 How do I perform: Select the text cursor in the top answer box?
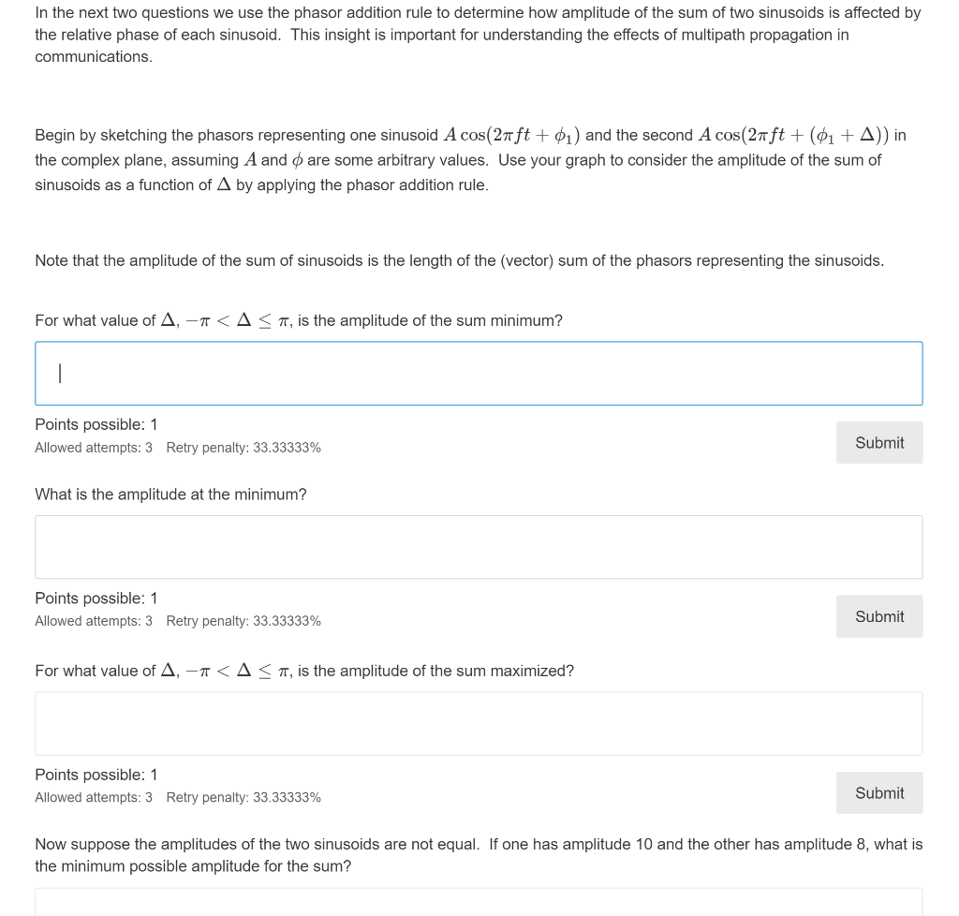(60, 373)
